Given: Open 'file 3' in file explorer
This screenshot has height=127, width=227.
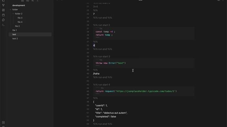Looking at the screenshot, I should pyautogui.click(x=20, y=18).
